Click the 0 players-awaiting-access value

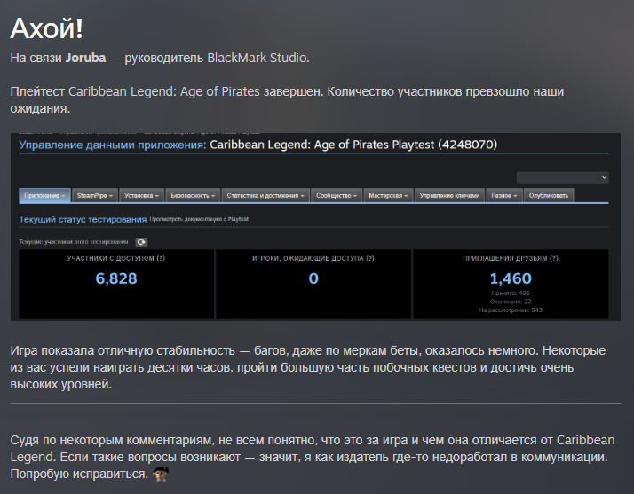(313, 278)
